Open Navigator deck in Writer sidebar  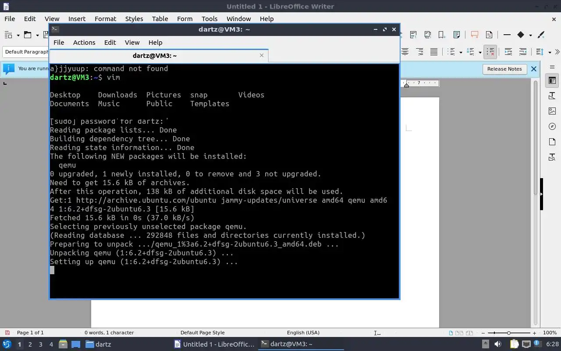(552, 126)
